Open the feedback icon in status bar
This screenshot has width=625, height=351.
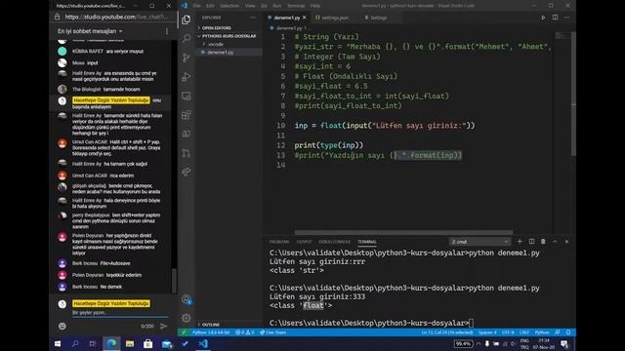click(x=558, y=332)
